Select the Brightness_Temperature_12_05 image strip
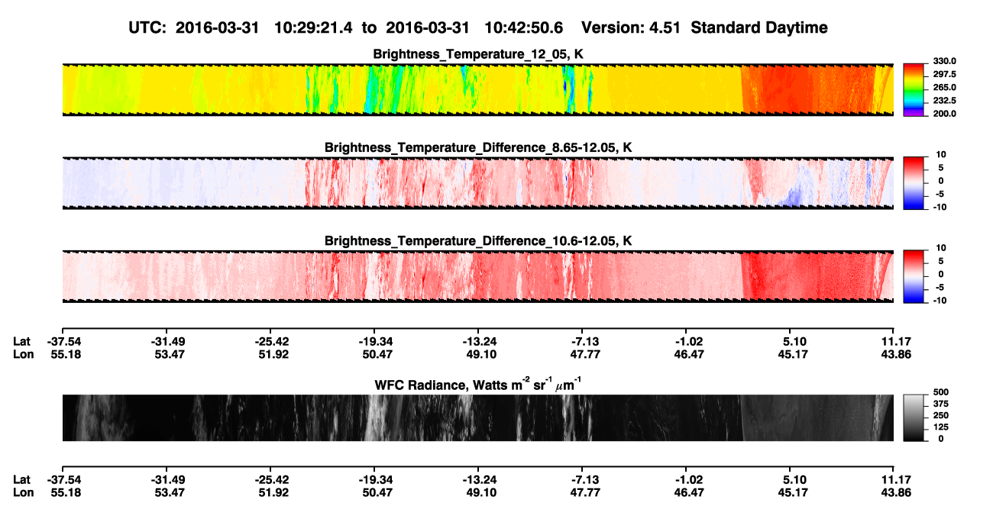 [477, 89]
